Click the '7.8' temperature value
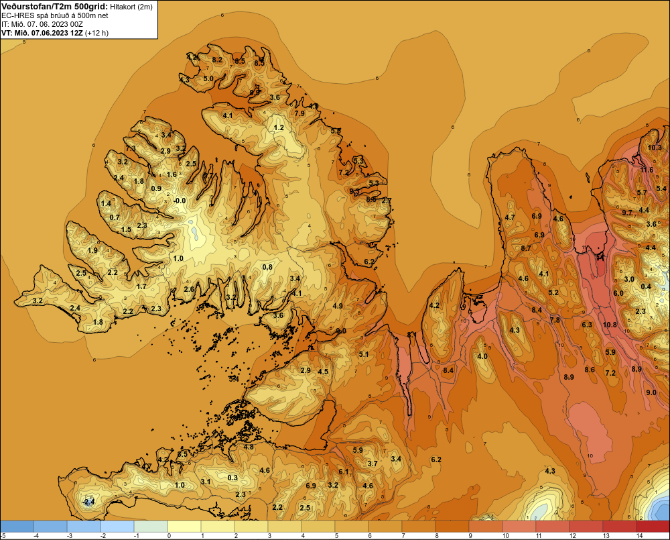Viewport: 670px width, 540px height. click(555, 320)
